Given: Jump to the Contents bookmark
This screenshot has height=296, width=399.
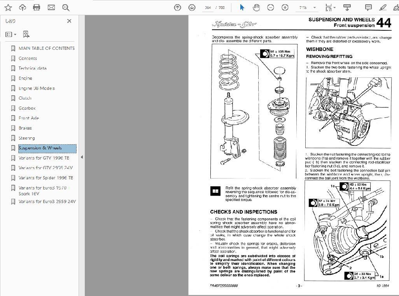Looking at the screenshot, I should click(x=28, y=58).
